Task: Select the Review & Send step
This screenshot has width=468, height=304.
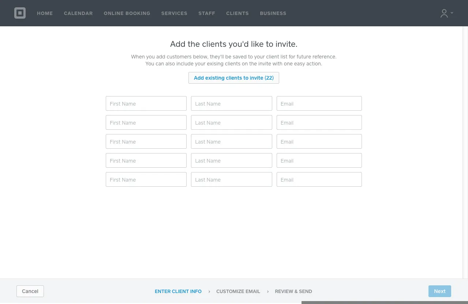Action: 293,291
